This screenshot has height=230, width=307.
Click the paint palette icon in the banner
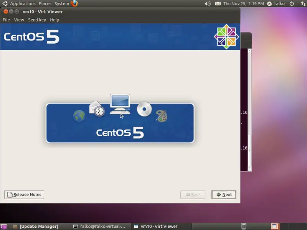coord(161,116)
